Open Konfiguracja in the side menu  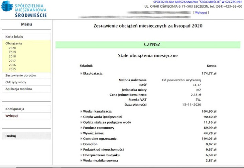[15, 109]
